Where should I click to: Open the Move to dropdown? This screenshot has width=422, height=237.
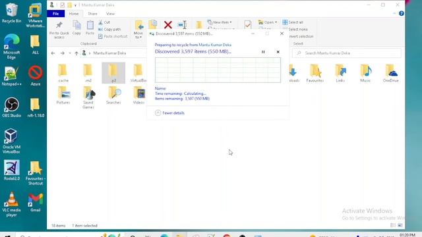pyautogui.click(x=138, y=35)
